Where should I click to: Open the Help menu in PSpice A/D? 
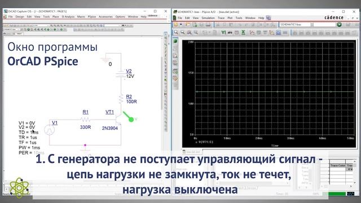tap(261, 17)
